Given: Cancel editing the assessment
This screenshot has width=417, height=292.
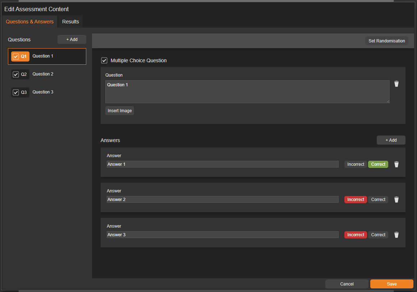Looking at the screenshot, I should 347,284.
